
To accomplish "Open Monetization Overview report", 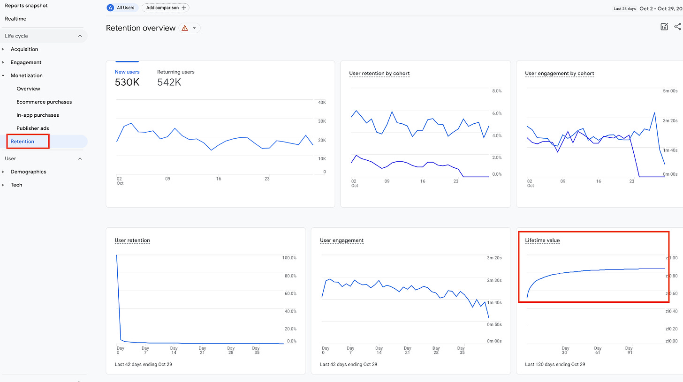I will [28, 89].
